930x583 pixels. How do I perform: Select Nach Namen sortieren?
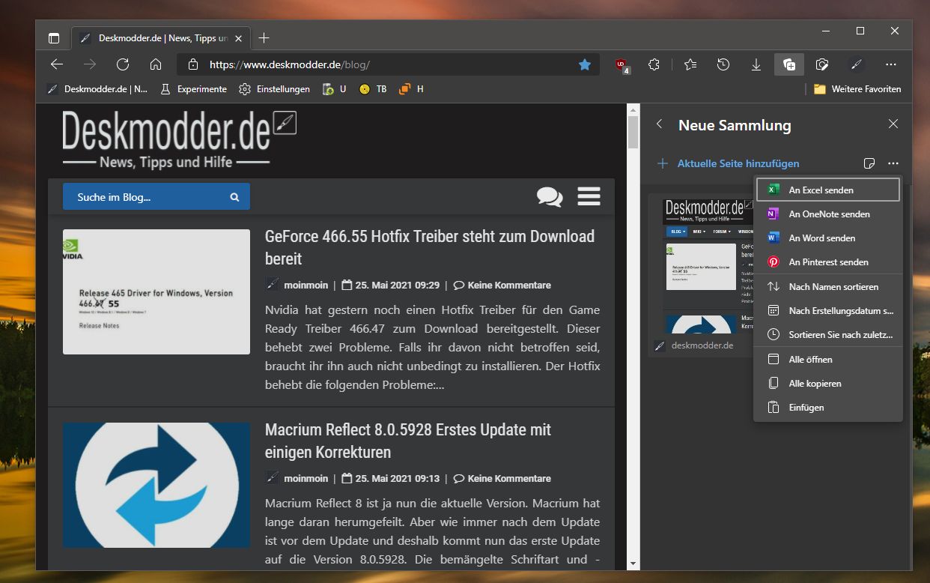827,287
